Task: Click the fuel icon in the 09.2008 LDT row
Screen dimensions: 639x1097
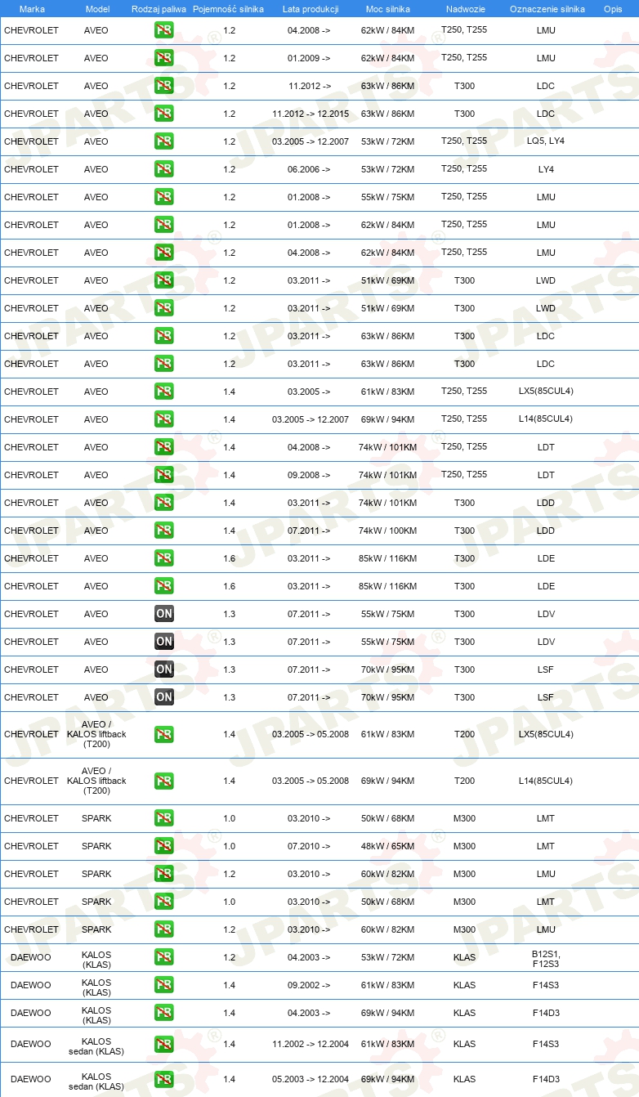Action: click(163, 475)
